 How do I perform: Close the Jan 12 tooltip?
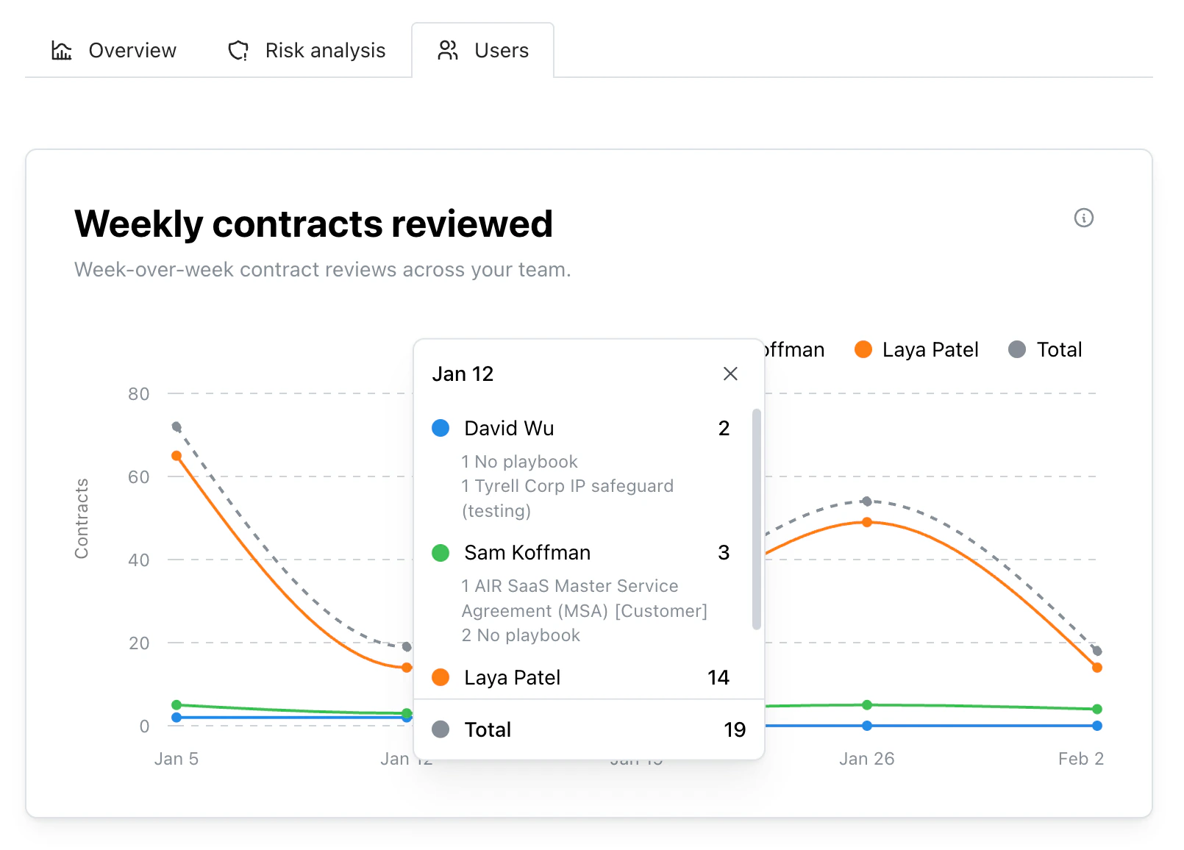(730, 374)
